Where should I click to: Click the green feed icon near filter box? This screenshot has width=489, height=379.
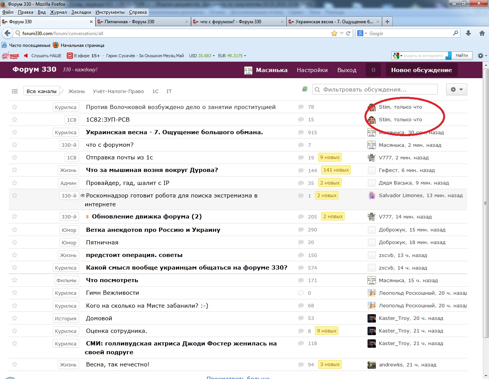pyautogui.click(x=305, y=89)
